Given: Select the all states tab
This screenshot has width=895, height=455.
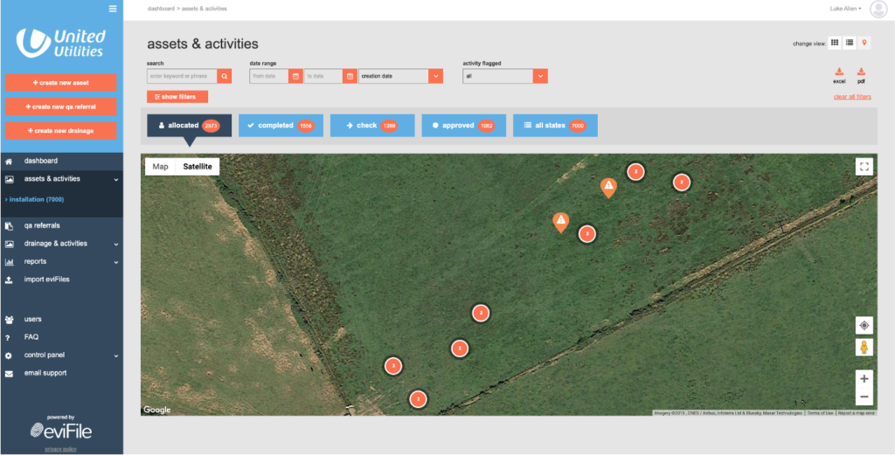Looking at the screenshot, I should [555, 126].
